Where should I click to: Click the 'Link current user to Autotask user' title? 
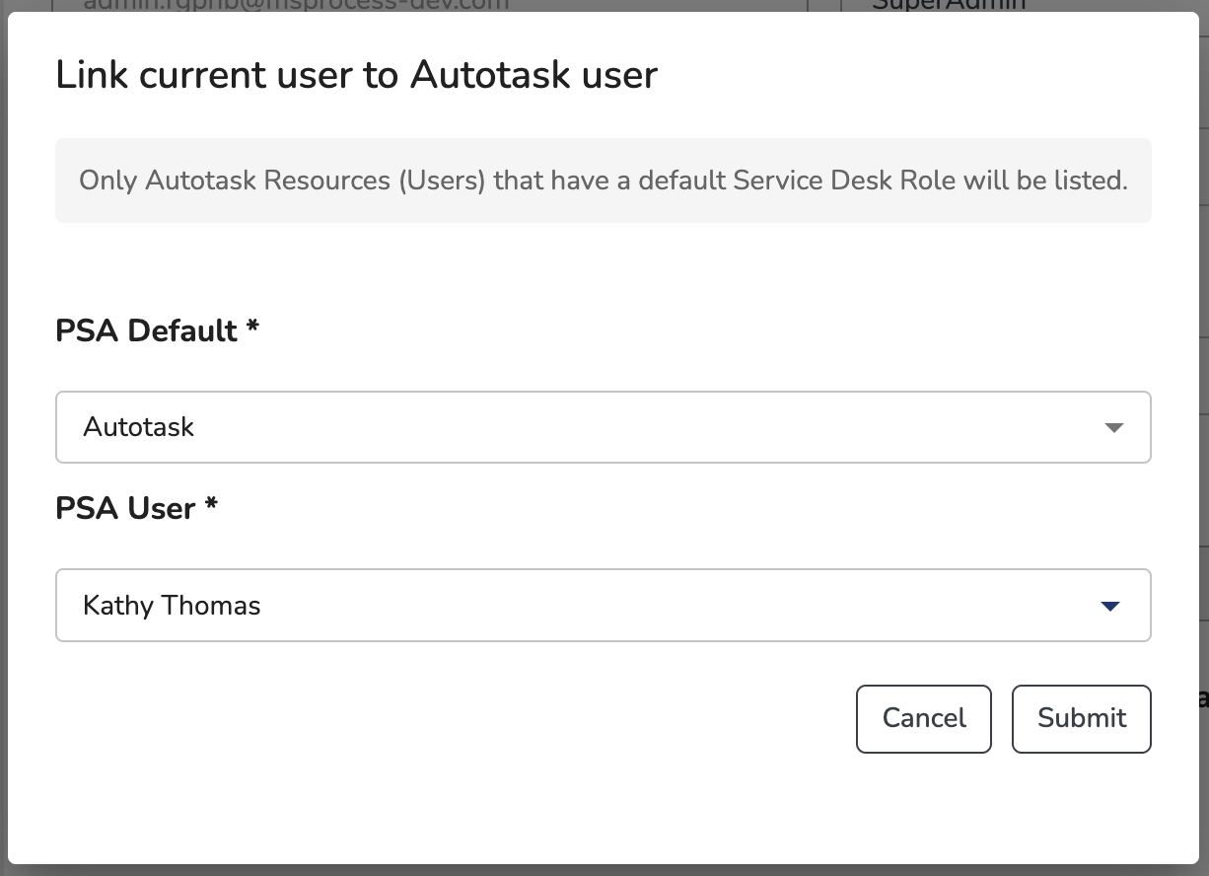[x=356, y=75]
